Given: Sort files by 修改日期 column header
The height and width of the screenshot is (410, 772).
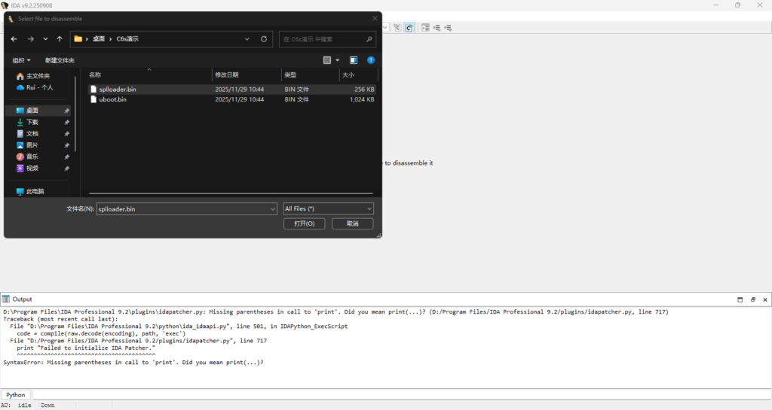Looking at the screenshot, I should click(227, 75).
